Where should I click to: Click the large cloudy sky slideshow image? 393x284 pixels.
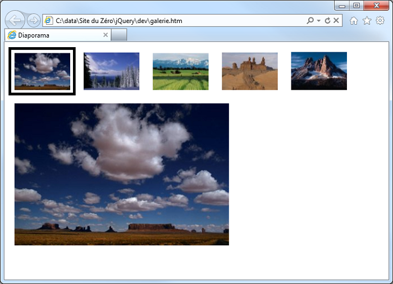(x=122, y=174)
